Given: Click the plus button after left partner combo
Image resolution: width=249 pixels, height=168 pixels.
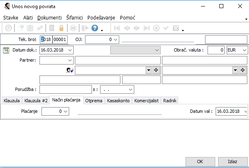Looking at the screenshot, I should (x=156, y=70).
